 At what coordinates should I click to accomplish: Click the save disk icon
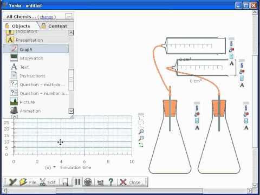(x=65, y=182)
